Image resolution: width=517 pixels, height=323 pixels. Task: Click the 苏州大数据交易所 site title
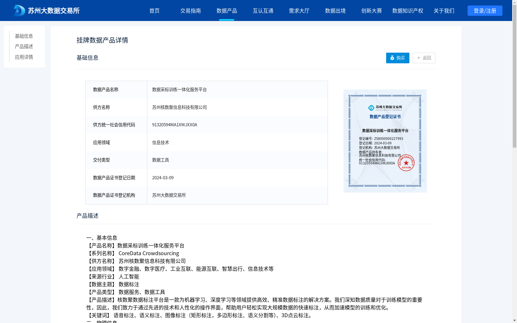(x=54, y=11)
